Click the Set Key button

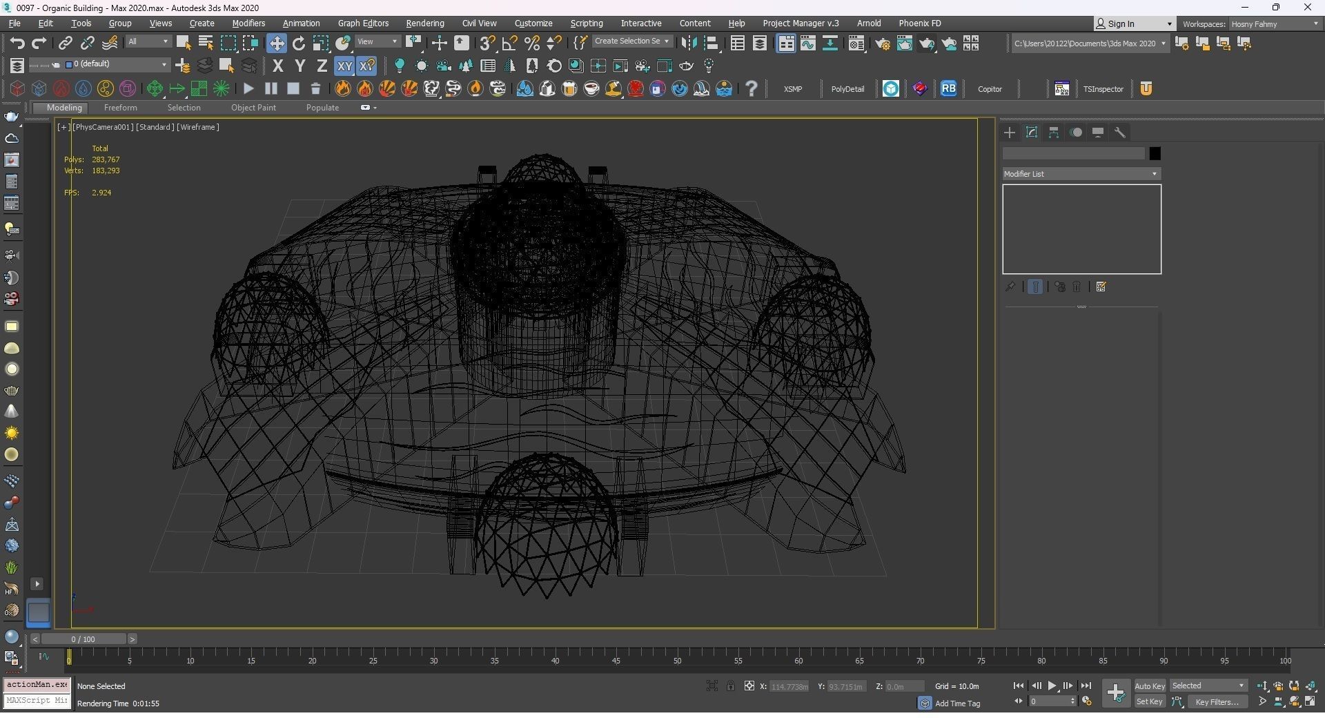1149,702
